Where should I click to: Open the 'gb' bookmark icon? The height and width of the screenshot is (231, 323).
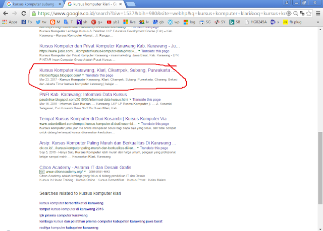[x=158, y=22]
